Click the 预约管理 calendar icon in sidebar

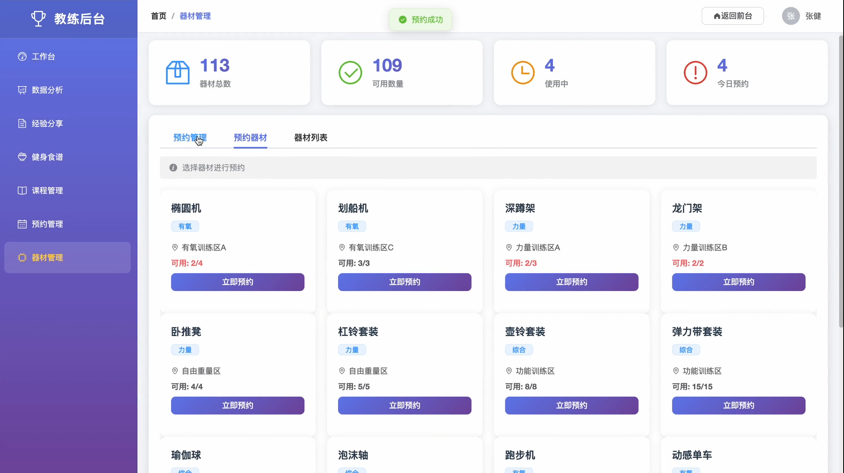[22, 224]
